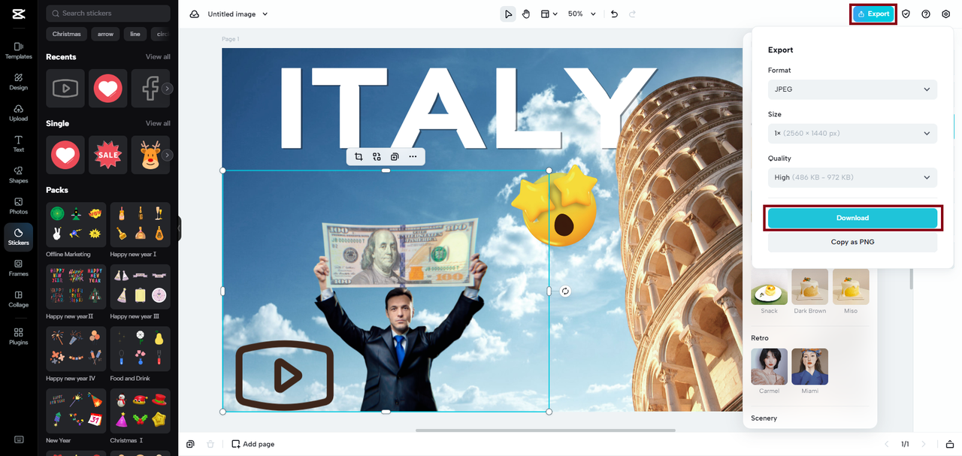Click the Download button

pyautogui.click(x=852, y=218)
